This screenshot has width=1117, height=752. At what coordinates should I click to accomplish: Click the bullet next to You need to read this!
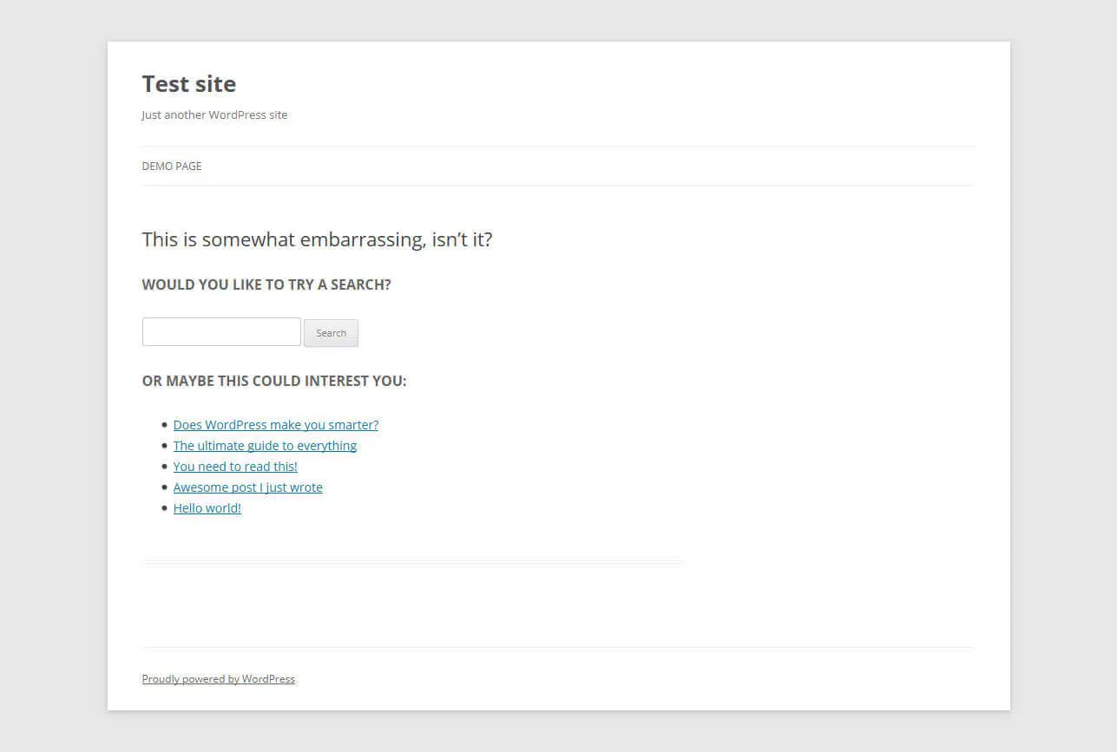click(164, 467)
